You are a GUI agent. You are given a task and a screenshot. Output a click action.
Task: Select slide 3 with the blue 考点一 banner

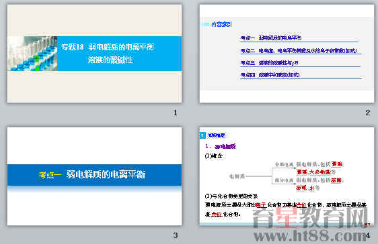[94, 176]
